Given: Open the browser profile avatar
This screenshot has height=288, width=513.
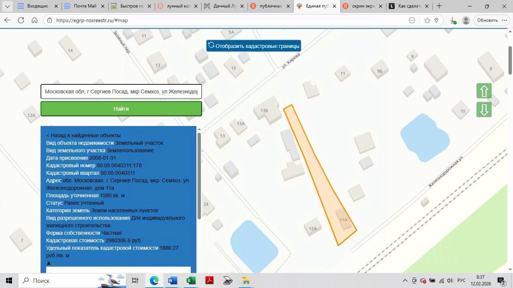Looking at the screenshot, I should click(466, 20).
